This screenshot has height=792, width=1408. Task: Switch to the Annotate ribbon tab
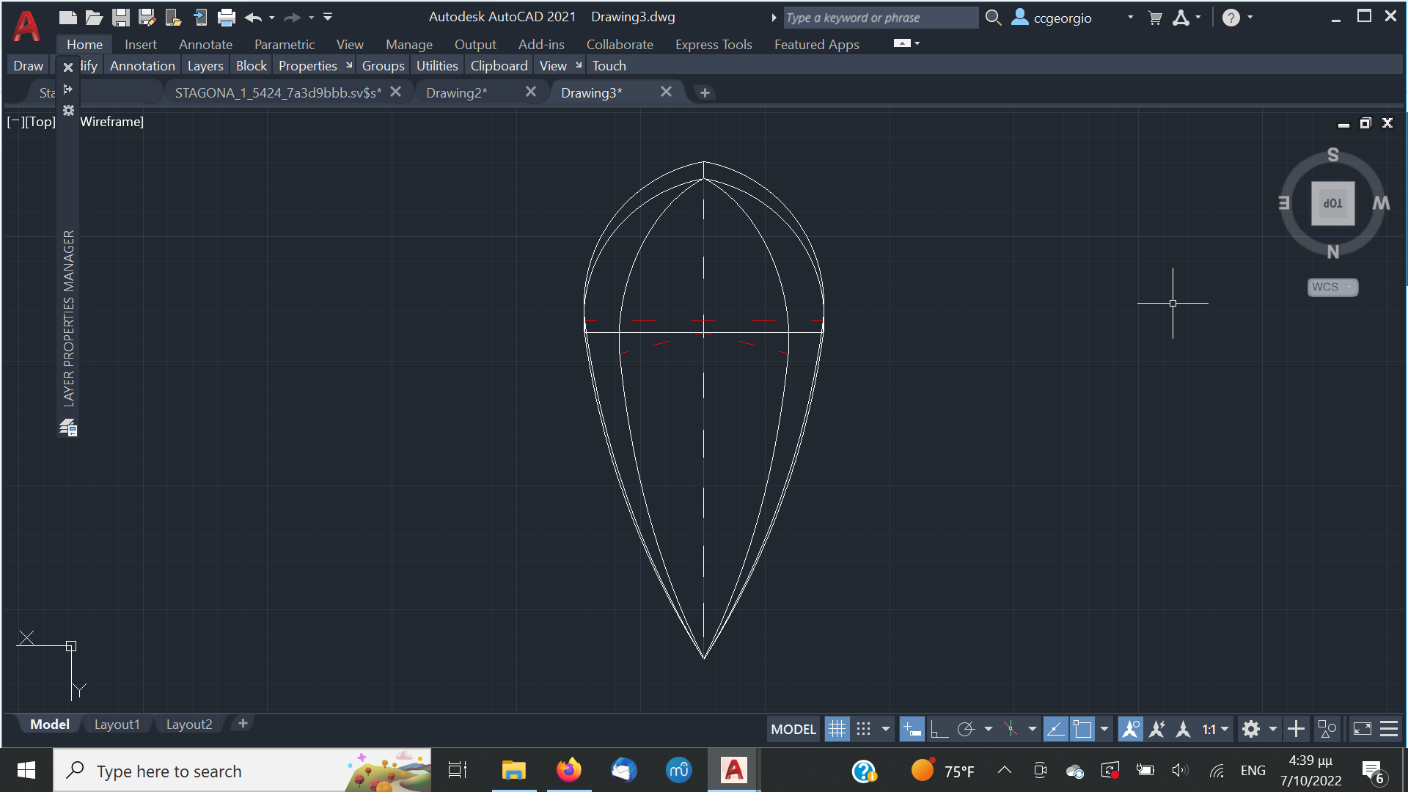[x=205, y=45]
